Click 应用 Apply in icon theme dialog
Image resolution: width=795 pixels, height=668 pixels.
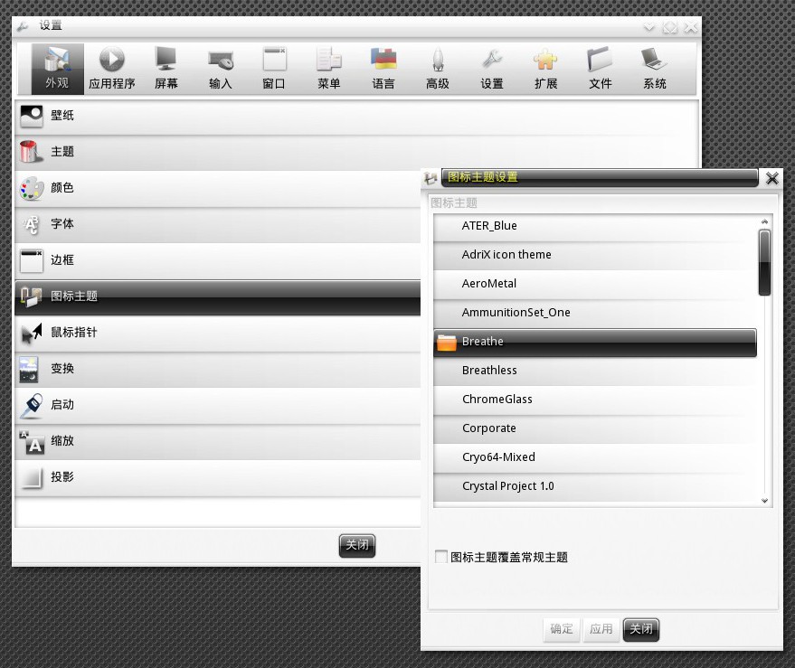(x=601, y=629)
